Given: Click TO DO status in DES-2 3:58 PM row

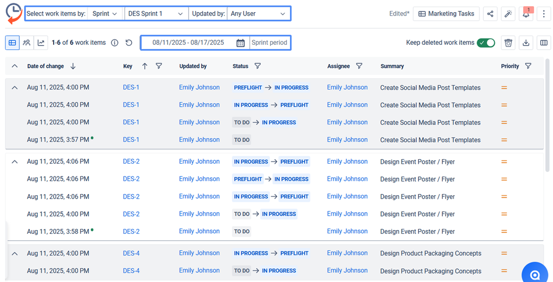Looking at the screenshot, I should pos(241,231).
